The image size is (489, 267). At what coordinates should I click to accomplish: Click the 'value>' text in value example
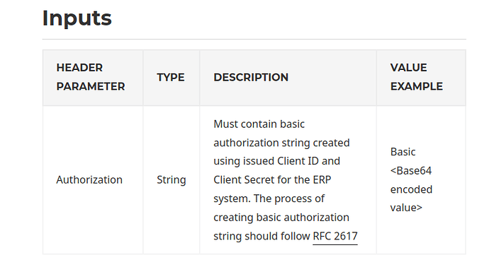[x=406, y=208]
